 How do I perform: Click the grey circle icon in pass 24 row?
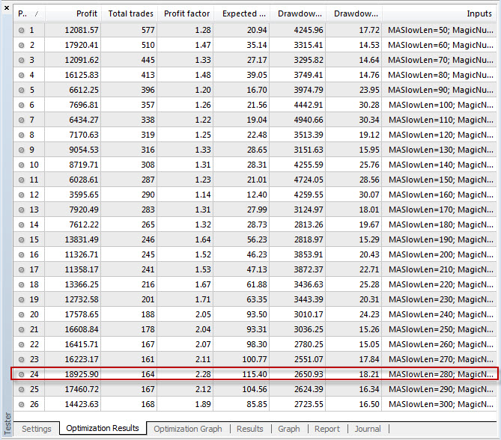pyautogui.click(x=21, y=374)
